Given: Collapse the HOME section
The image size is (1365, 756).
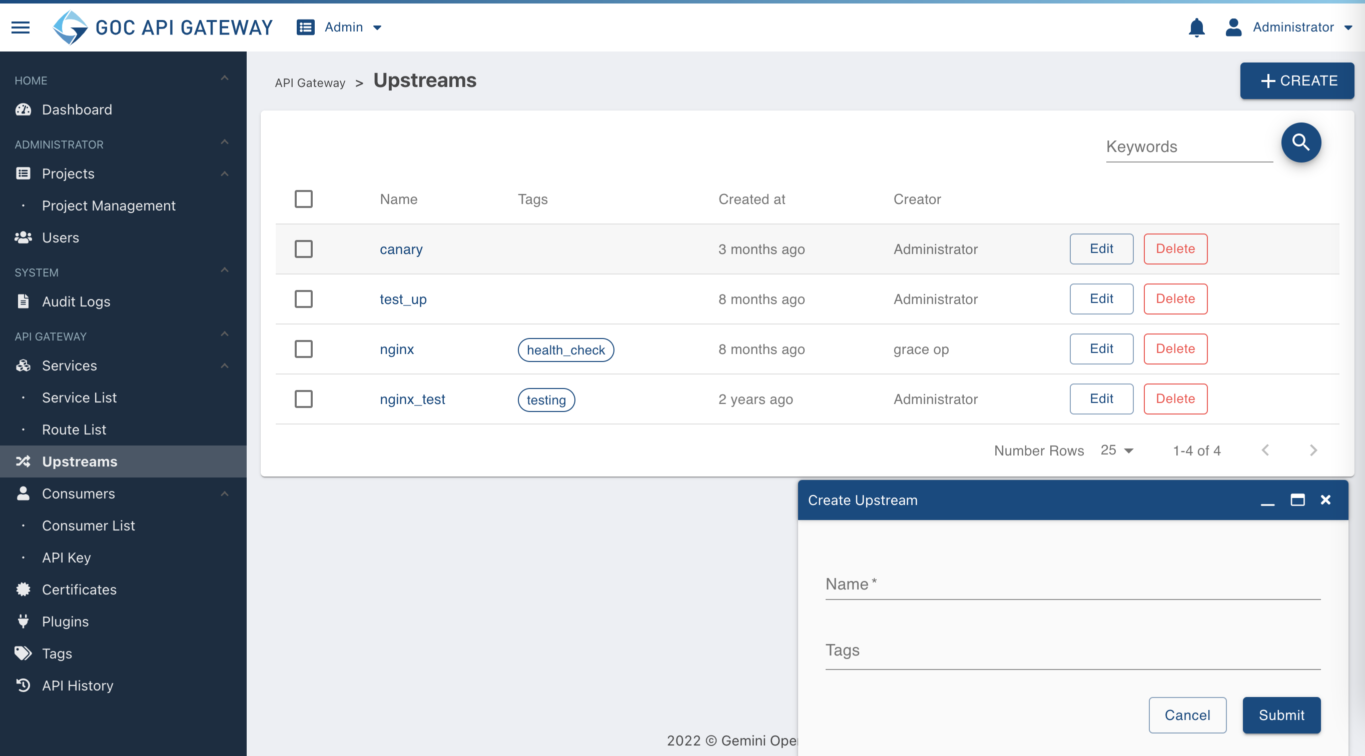Looking at the screenshot, I should 225,78.
